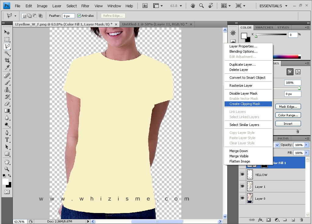312x224 pixels.
Task: Select the Layer 1 thumbnail
Action: tap(250, 186)
